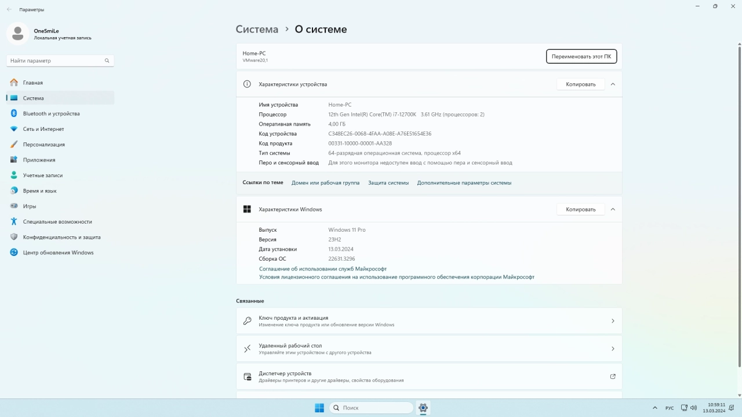Screen dimensions: 742x417
Task: Click the Найти параметр search field
Action: (60, 60)
